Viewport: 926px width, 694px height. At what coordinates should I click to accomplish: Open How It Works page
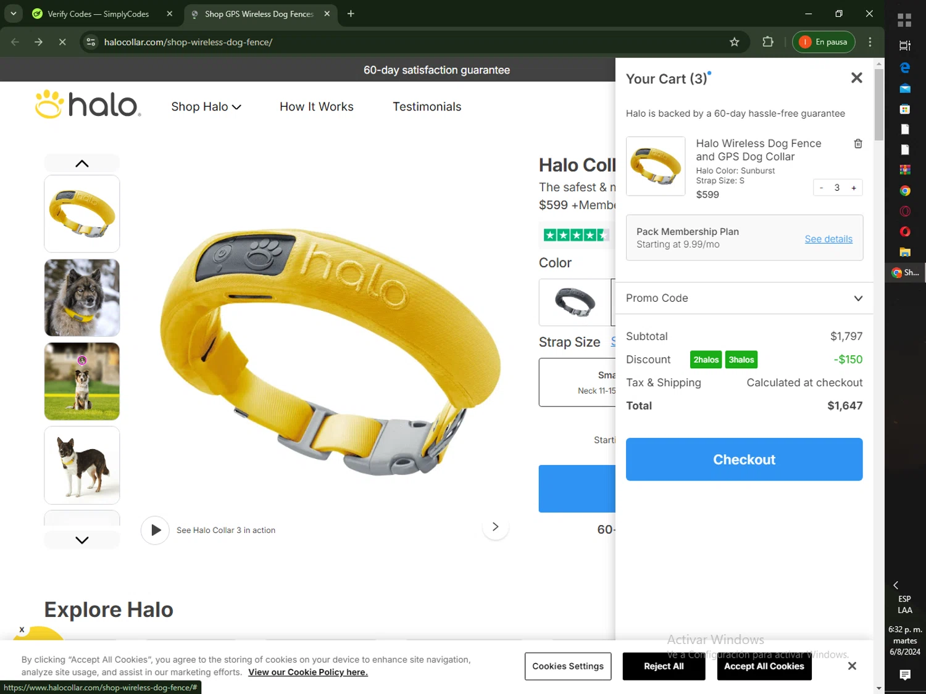point(316,107)
